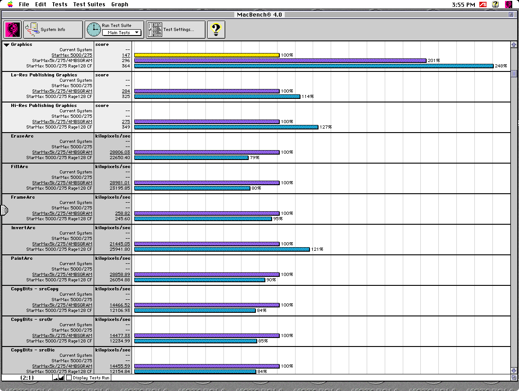519x391 pixels.
Task: Collapse the Graphics disclosure triangle
Action: pos(7,44)
